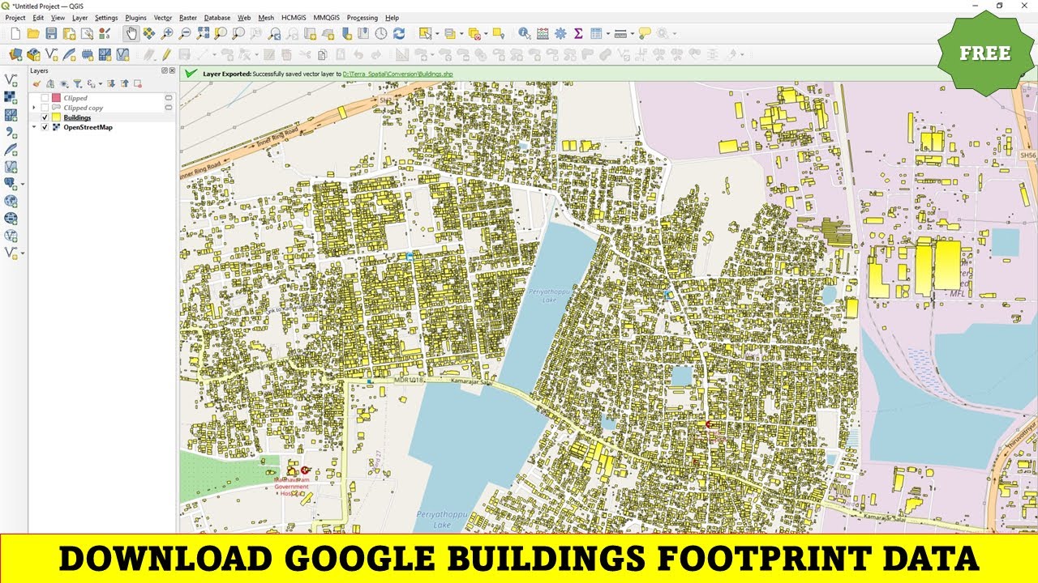Uncheck the OpenStreetMap layer checkbox
This screenshot has width=1038, height=583.
tap(45, 127)
